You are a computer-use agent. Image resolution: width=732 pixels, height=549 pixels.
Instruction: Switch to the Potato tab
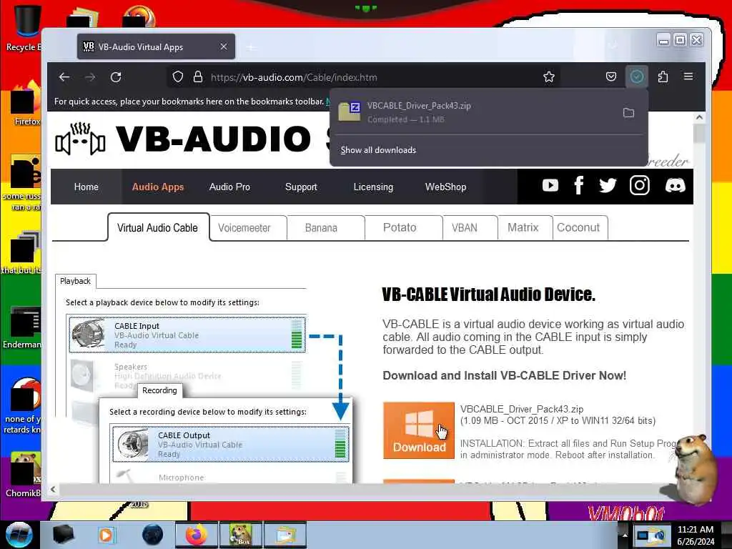(x=403, y=228)
